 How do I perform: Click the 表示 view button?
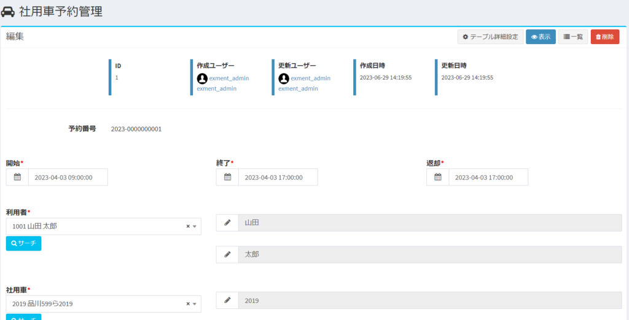541,37
